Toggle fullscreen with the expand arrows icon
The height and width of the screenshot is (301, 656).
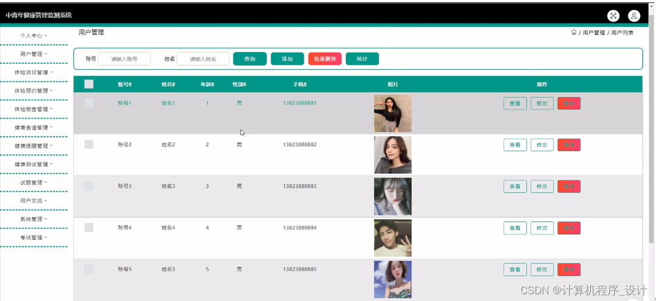tap(613, 16)
